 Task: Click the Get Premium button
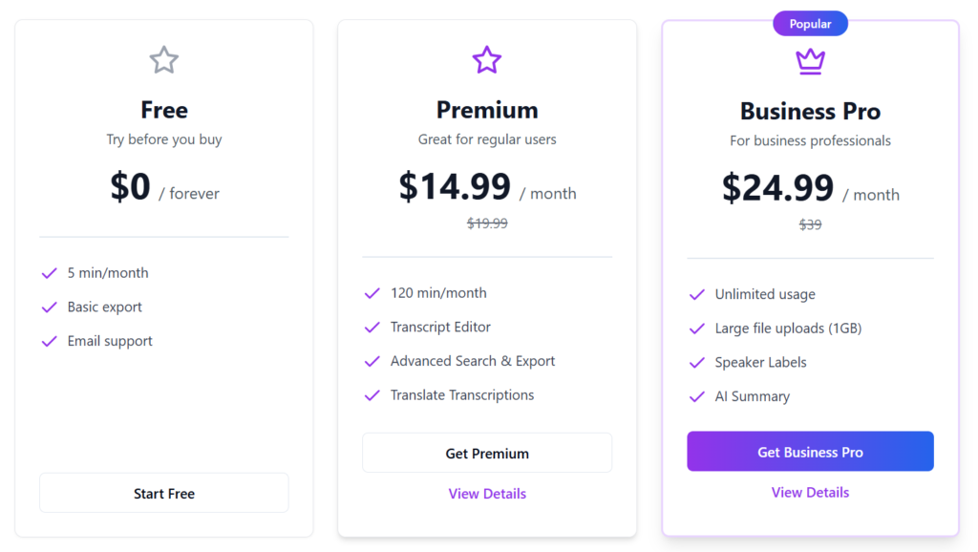point(487,453)
